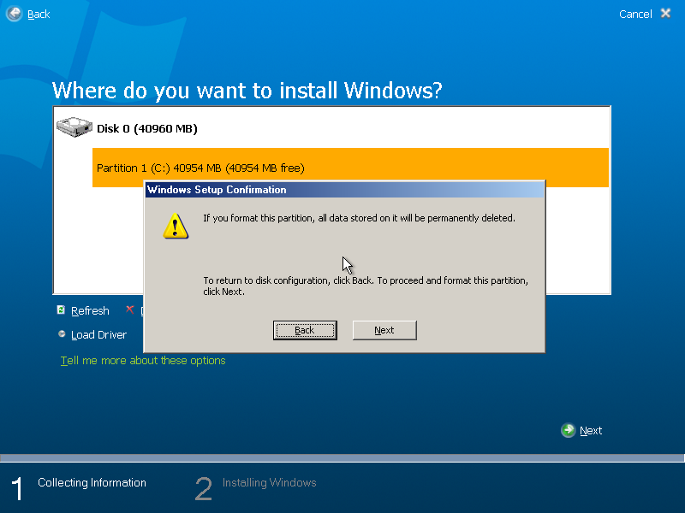Screen dimensions: 685x513
Task: Click the Cancel link at top-right
Action: coord(634,14)
